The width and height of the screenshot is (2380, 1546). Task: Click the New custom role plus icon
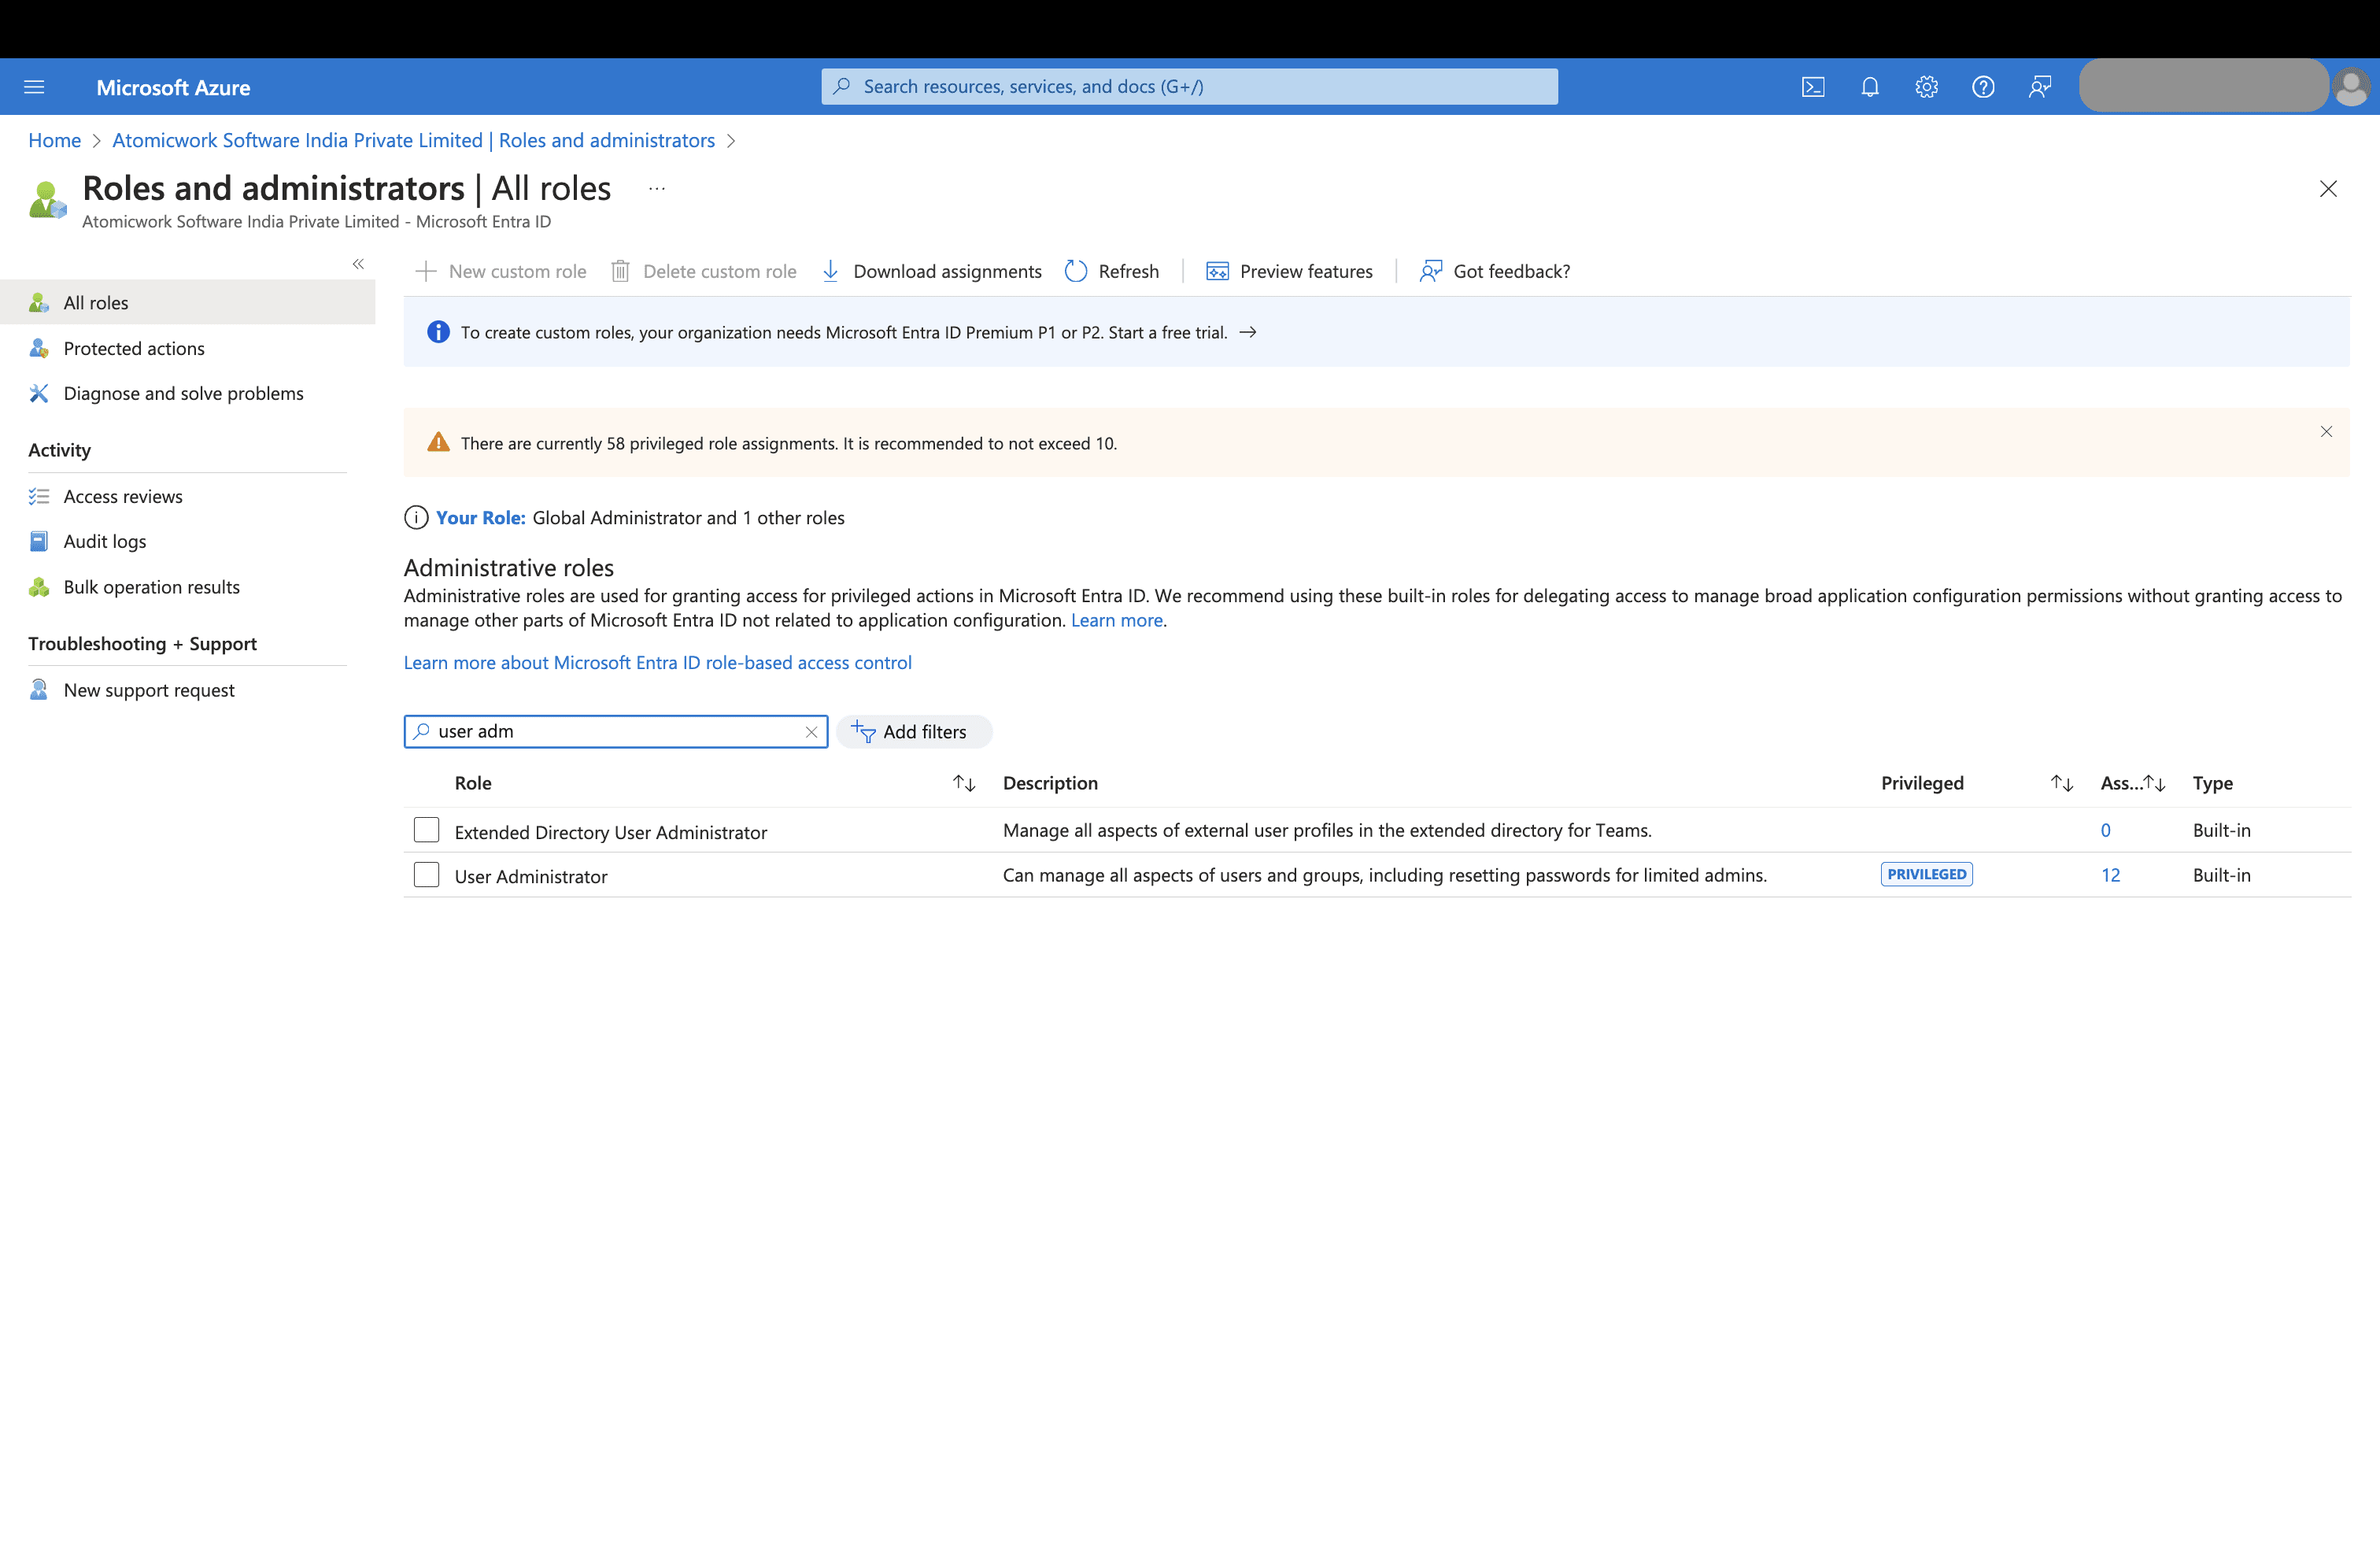[426, 271]
